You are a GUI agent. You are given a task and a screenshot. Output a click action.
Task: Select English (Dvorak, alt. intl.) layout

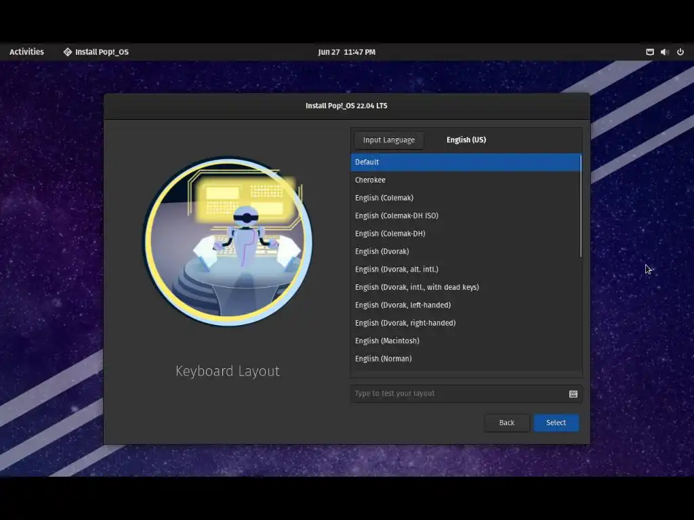coord(466,269)
